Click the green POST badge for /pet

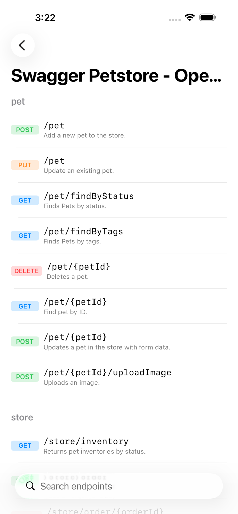[x=25, y=130]
